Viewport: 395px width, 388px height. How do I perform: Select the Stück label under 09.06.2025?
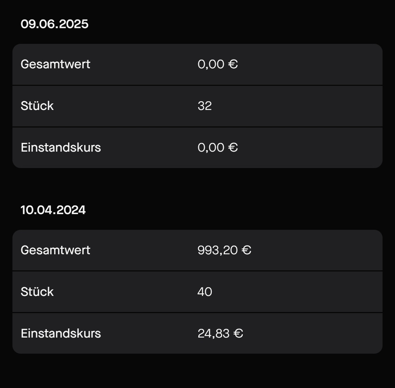click(x=37, y=105)
